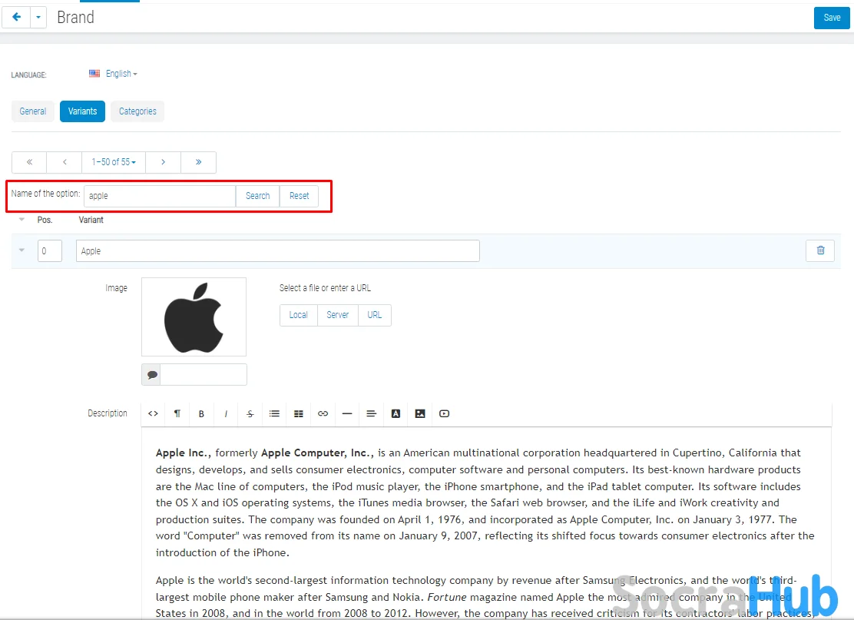
Task: Click the image alt text comment icon
Action: (x=151, y=374)
